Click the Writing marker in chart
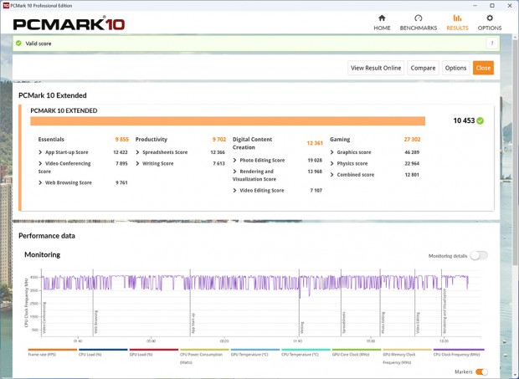 [x=302, y=327]
